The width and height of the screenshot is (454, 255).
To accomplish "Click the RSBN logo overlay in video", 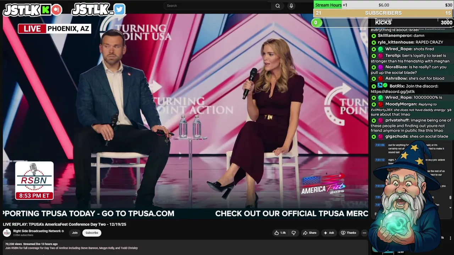I will click(34, 181).
